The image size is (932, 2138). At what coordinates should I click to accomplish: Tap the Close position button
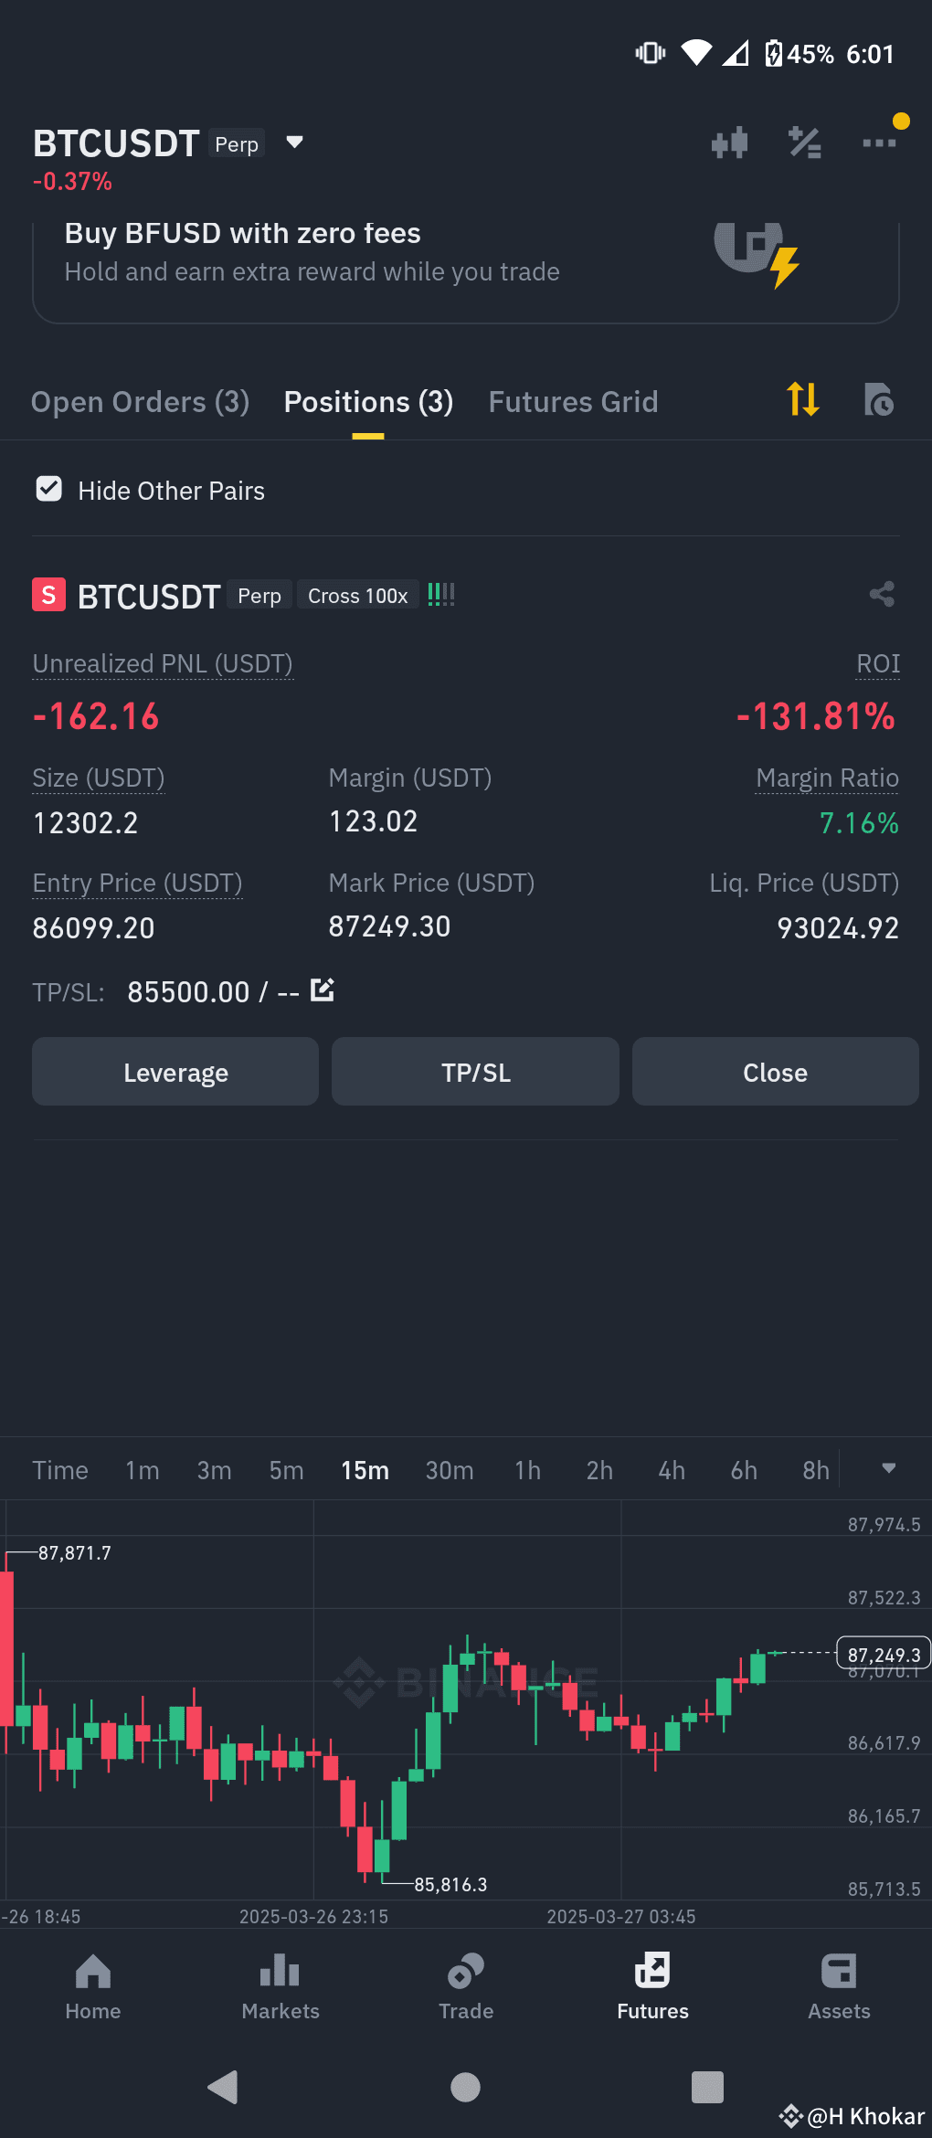(x=775, y=1072)
